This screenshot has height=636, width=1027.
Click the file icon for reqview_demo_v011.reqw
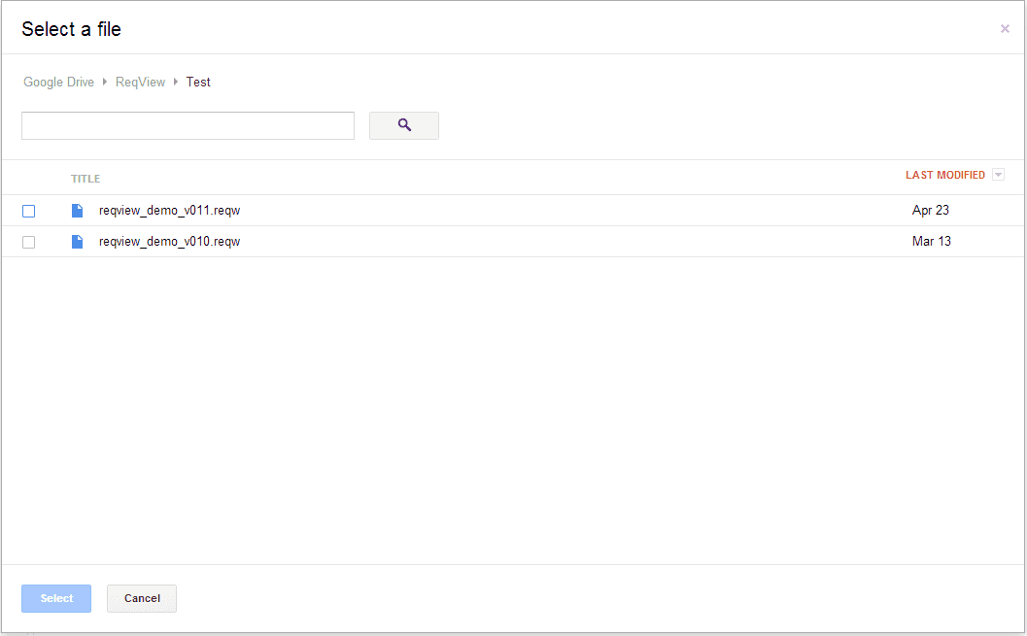78,210
